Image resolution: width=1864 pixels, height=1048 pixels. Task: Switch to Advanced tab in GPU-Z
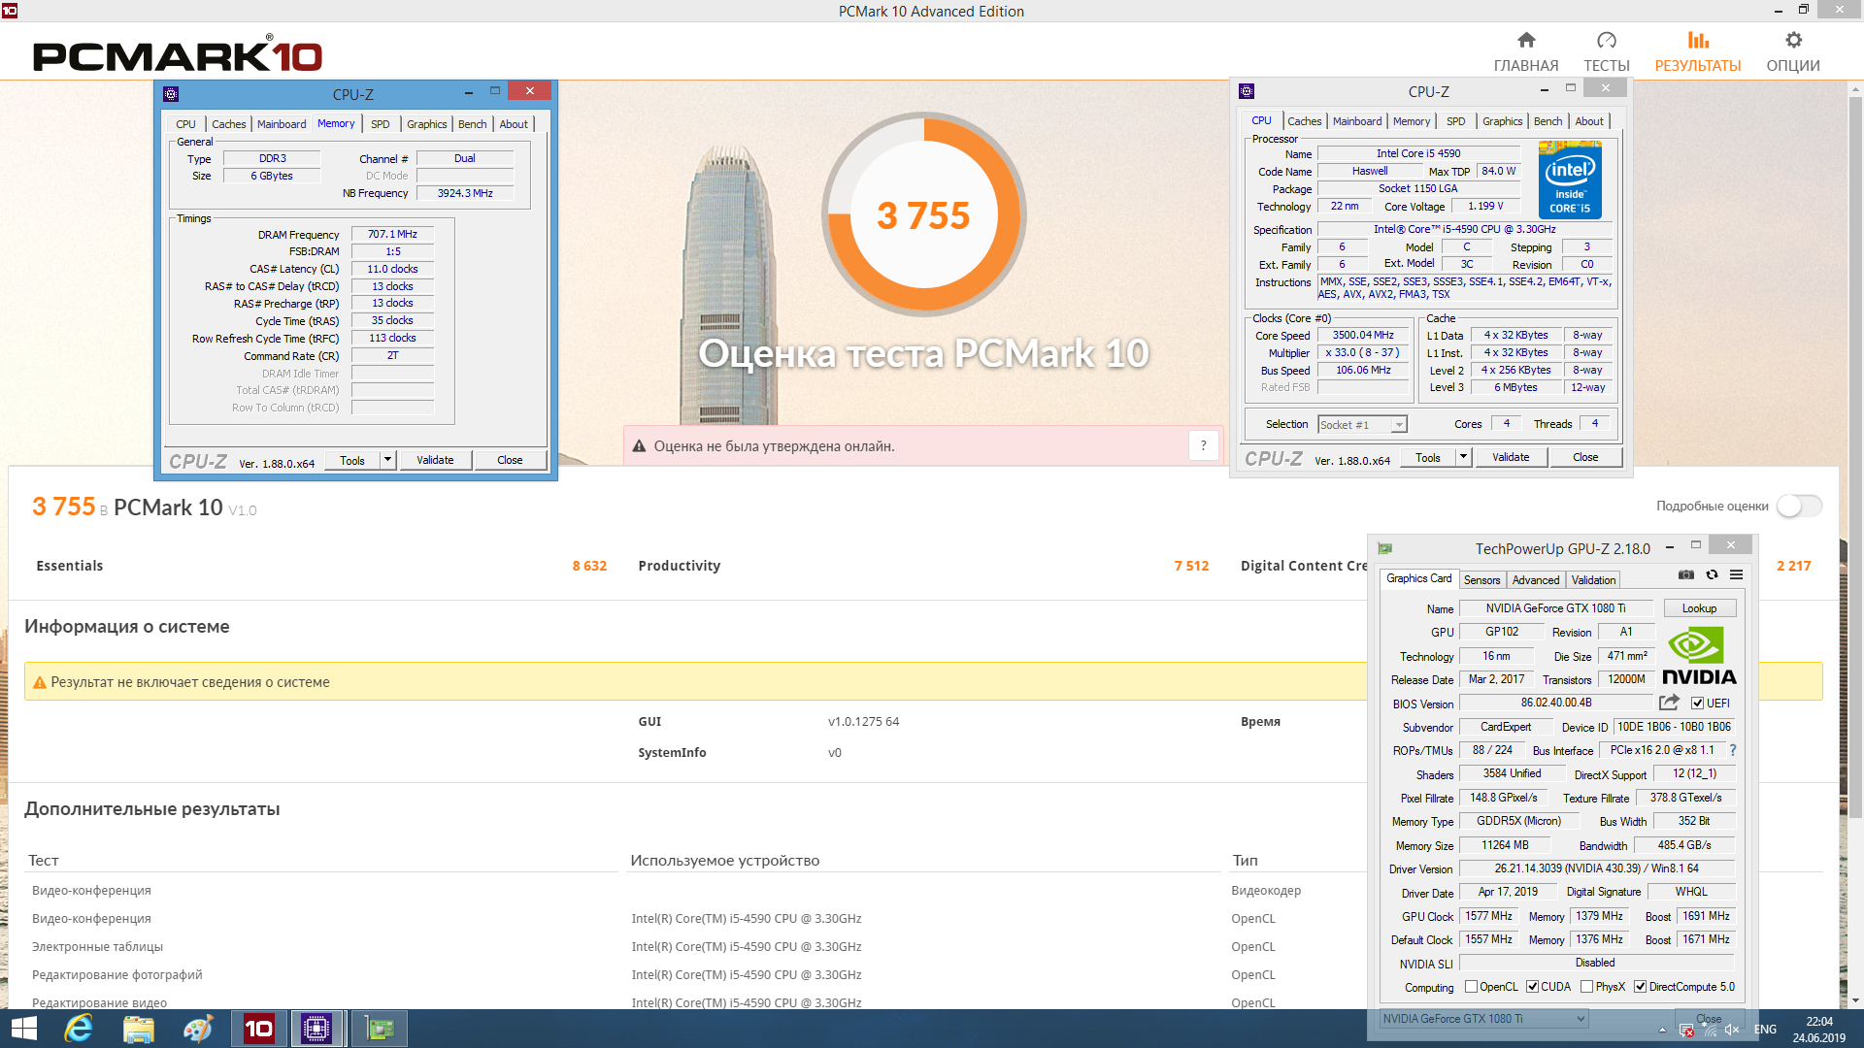pyautogui.click(x=1536, y=580)
